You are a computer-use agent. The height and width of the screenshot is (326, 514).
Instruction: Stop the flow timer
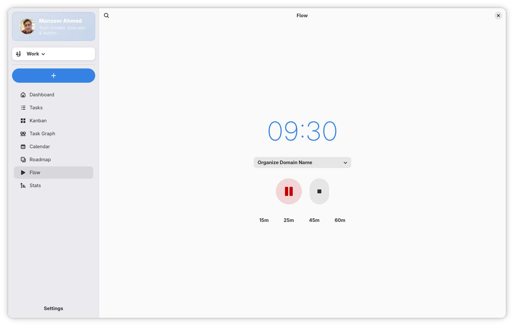tap(319, 191)
